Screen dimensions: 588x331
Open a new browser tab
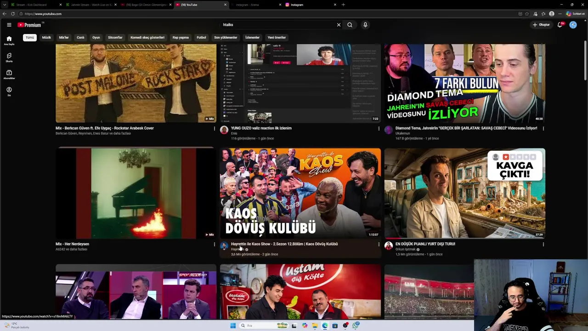[343, 5]
